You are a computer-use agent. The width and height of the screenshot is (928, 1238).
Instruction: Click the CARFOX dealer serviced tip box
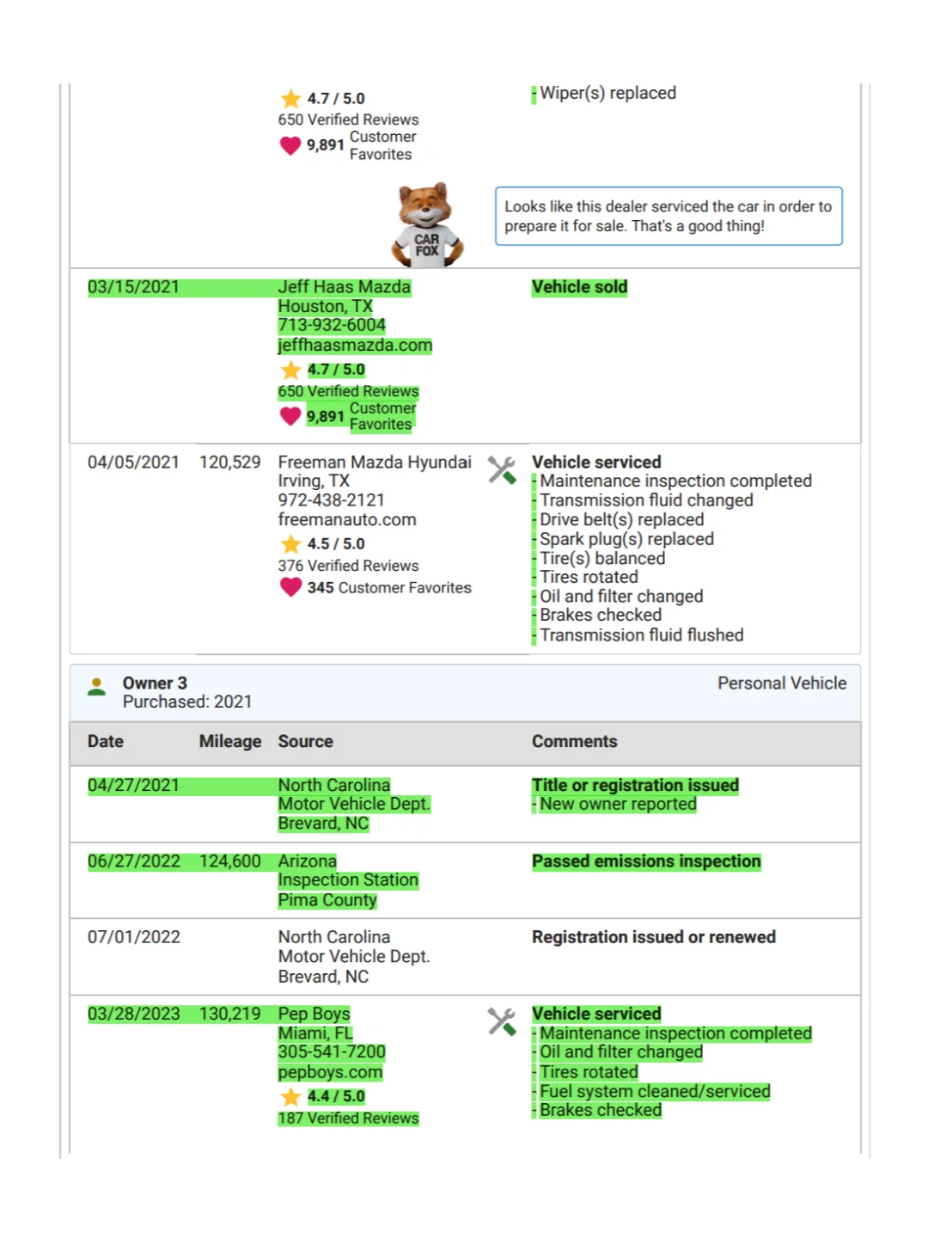point(669,217)
